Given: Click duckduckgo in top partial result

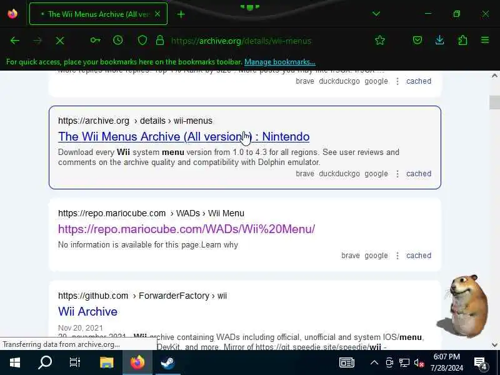Looking at the screenshot, I should pos(339,81).
